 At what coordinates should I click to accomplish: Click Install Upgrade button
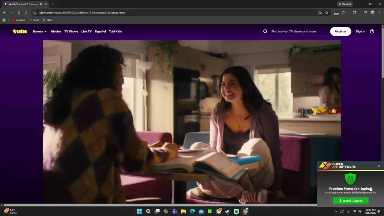pos(351,201)
